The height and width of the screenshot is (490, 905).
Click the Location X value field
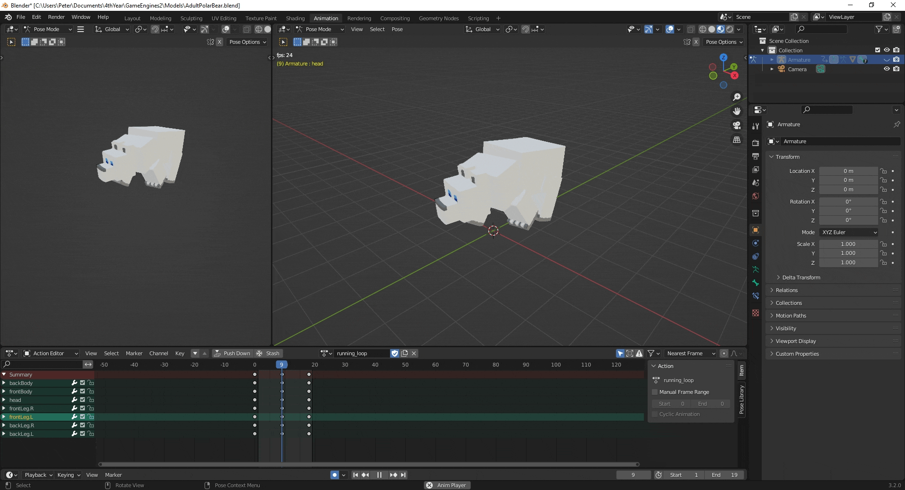[848, 171]
